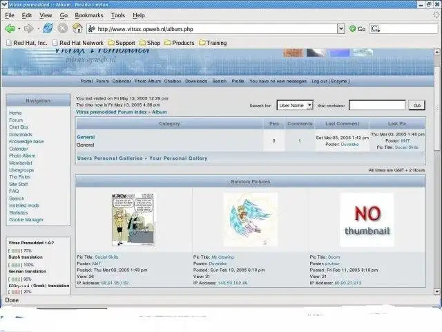
Task: Open the Back button history dropdown arrow
Action: click(x=19, y=29)
